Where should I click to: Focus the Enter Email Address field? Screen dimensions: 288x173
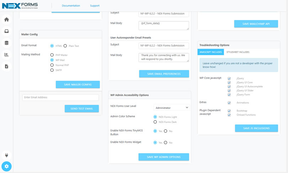[60, 97]
